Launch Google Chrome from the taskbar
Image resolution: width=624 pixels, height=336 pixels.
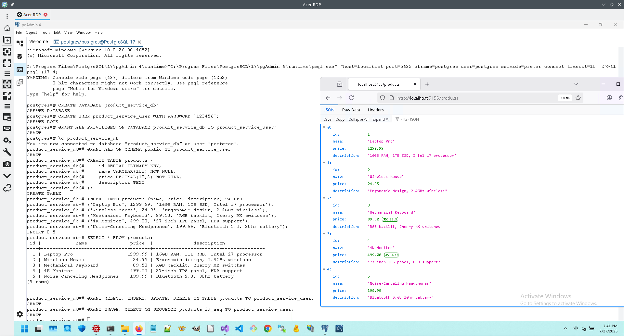268,329
